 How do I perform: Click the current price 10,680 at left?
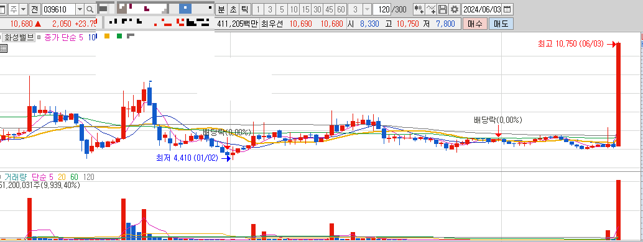pyautogui.click(x=21, y=24)
